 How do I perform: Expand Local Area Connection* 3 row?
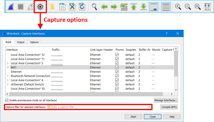pyautogui.click(x=8, y=63)
